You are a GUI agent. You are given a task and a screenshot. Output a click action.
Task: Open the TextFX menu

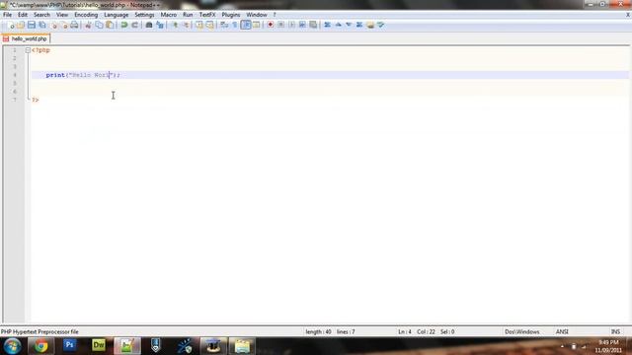[x=207, y=15]
